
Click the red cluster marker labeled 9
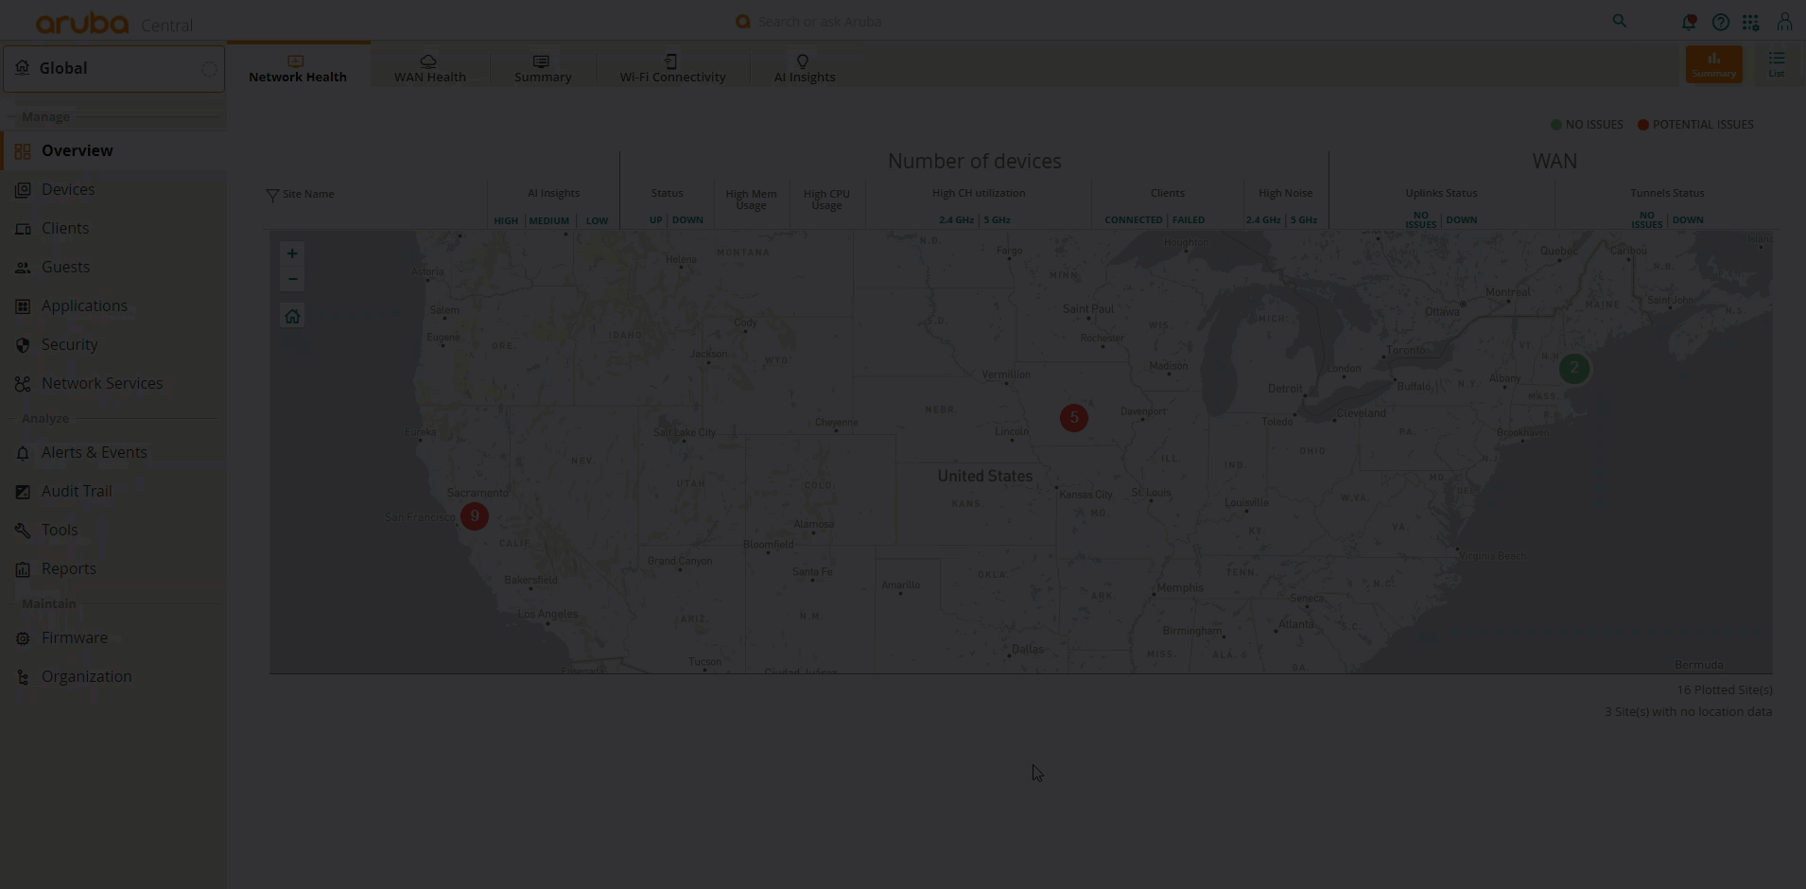(475, 516)
